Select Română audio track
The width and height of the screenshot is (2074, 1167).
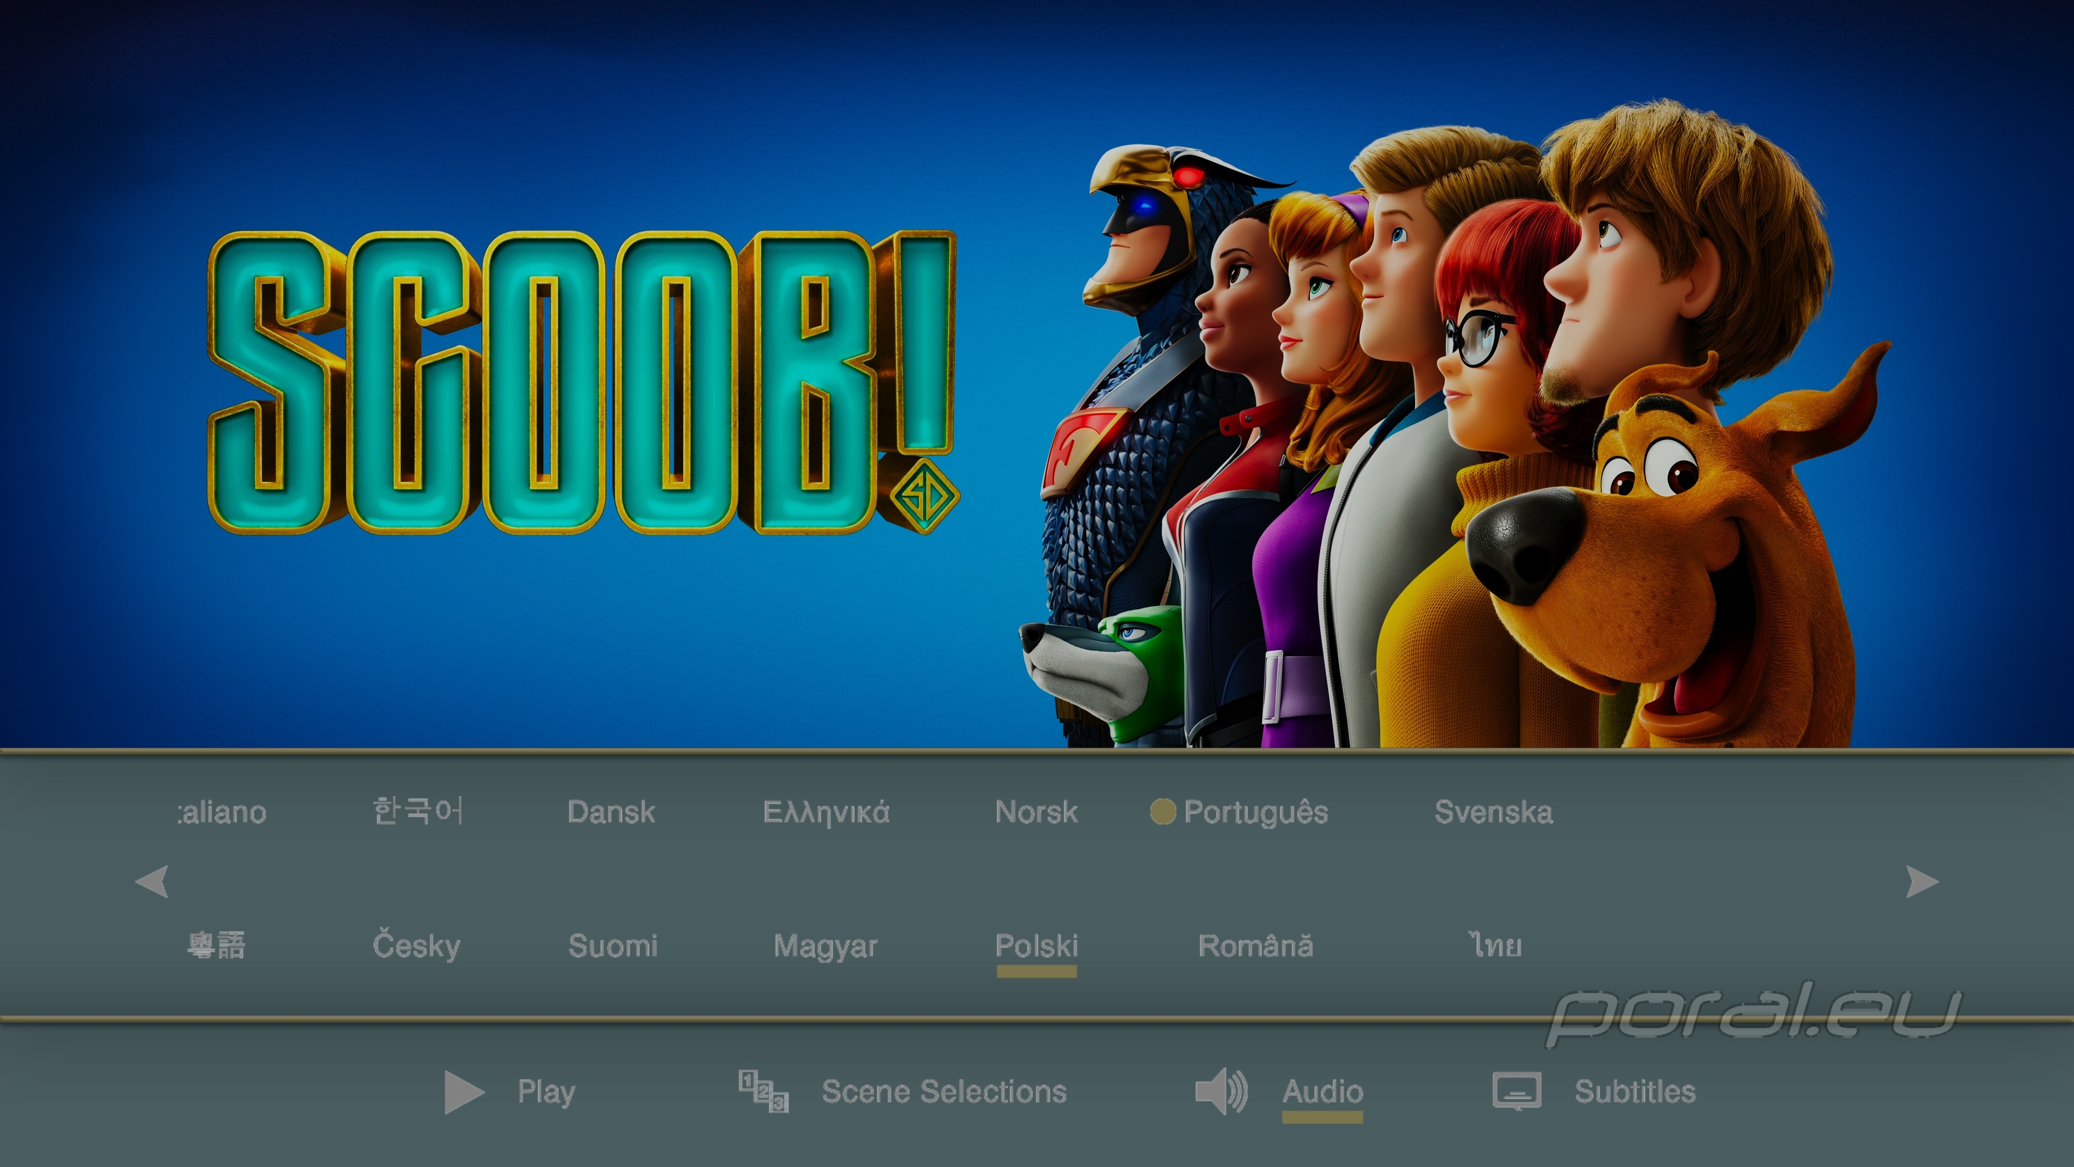coord(1255,945)
